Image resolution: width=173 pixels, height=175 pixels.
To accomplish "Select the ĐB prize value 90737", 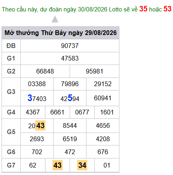I will coord(70,46).
